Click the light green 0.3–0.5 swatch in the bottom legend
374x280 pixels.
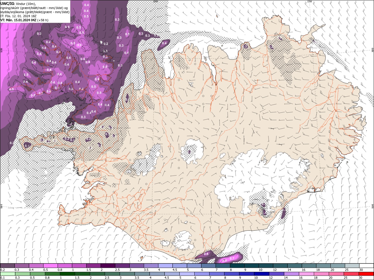(22, 274)
